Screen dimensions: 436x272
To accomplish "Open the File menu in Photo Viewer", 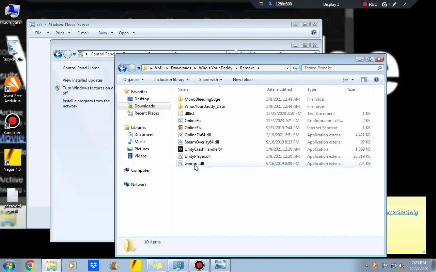I will 42,33.
